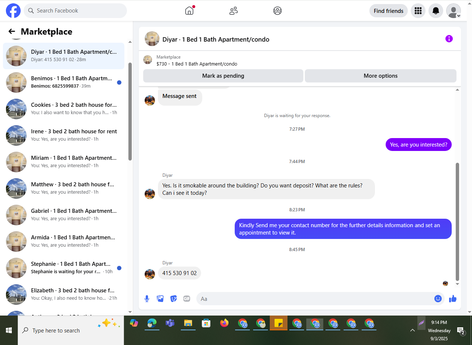Open Firefox from the taskbar
Image resolution: width=472 pixels, height=345 pixels.
[224, 323]
